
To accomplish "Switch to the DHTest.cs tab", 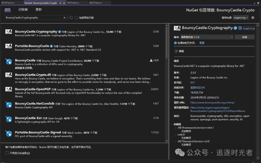I will click(73, 3).
